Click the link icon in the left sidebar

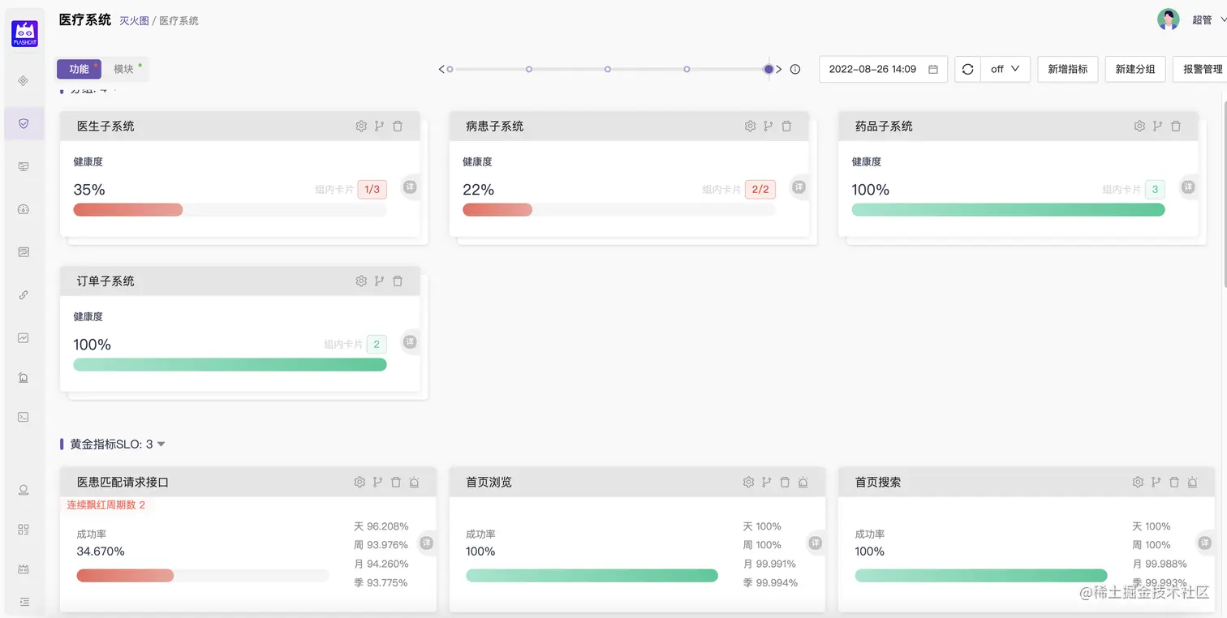(x=24, y=294)
